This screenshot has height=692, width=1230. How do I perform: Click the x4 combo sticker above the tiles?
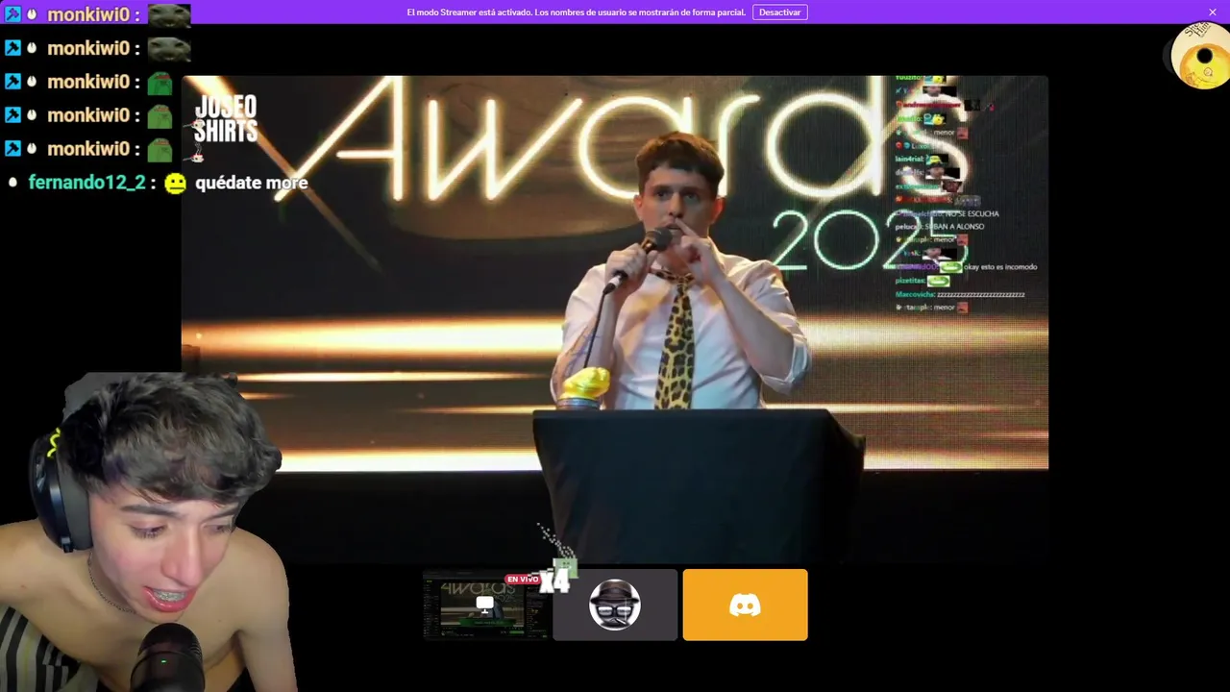coord(556,579)
